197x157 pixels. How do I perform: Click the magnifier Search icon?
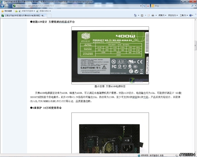192,6
